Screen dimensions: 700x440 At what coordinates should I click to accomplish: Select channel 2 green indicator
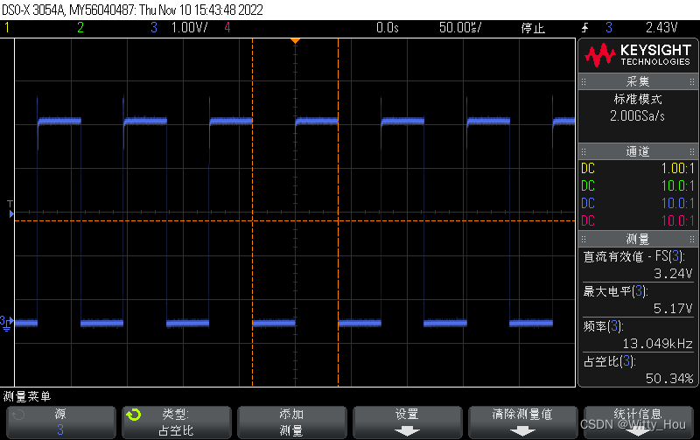pos(80,28)
